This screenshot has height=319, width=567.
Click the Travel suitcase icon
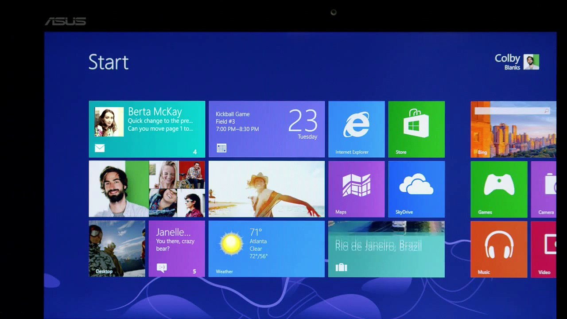[x=341, y=267]
